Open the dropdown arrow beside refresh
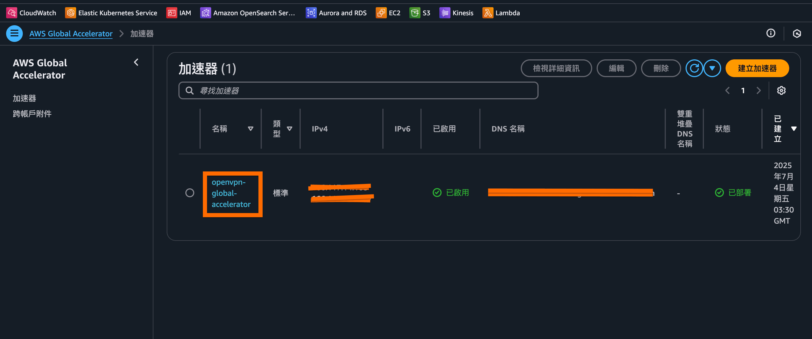The height and width of the screenshot is (339, 812). tap(712, 68)
